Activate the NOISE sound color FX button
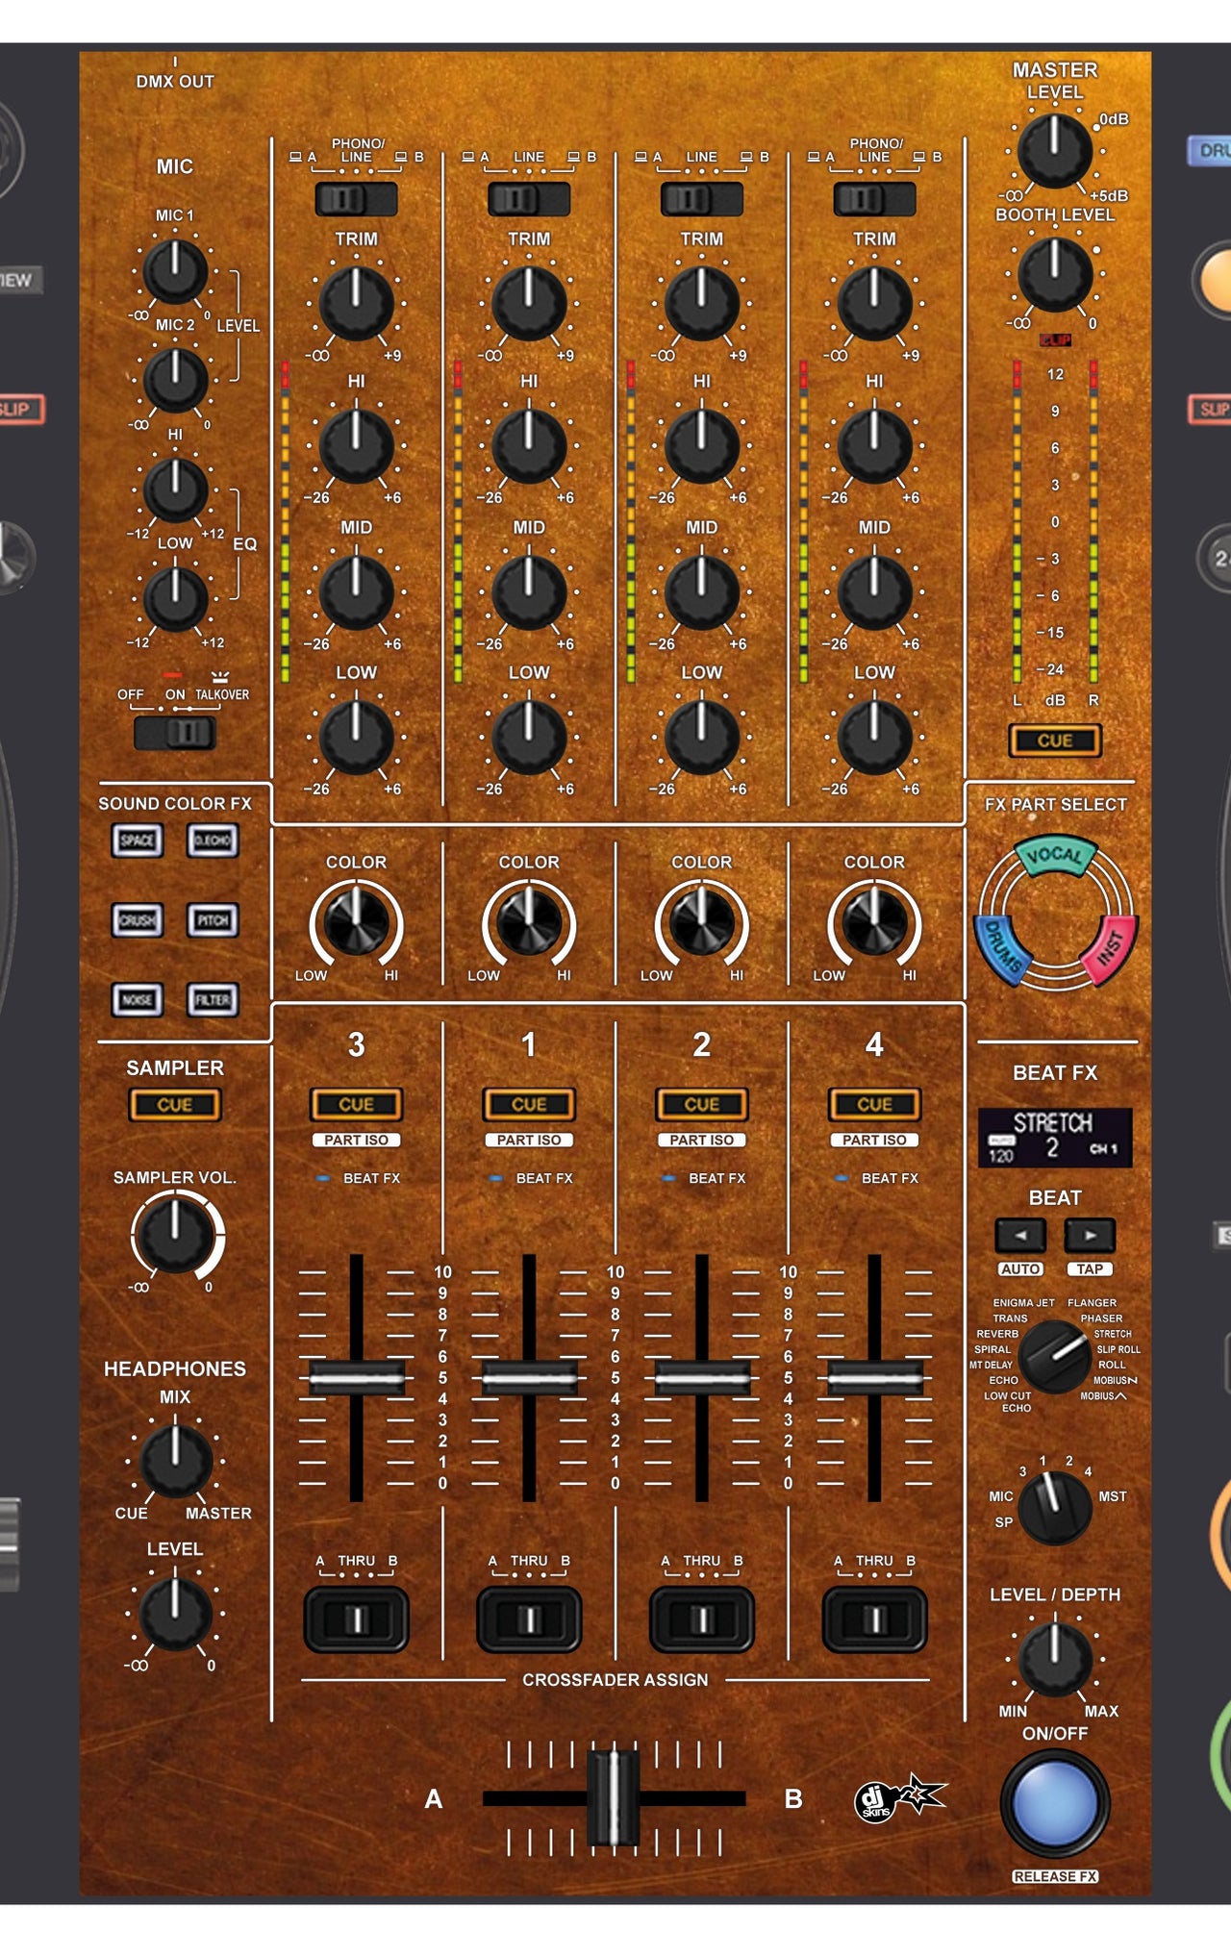Screen dimensions: 1231x1957 tap(138, 1000)
